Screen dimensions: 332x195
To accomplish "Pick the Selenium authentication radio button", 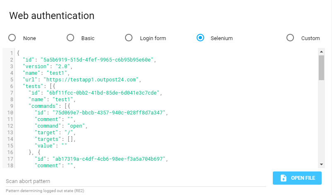I will click(200, 38).
